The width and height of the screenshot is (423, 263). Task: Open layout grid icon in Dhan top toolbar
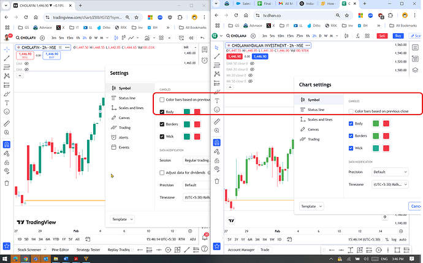[x=367, y=36]
